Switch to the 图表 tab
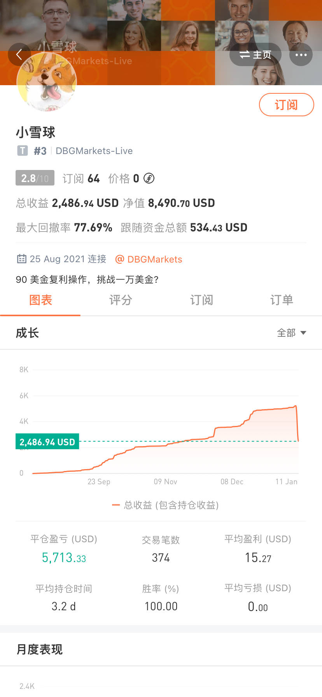 coord(40,300)
